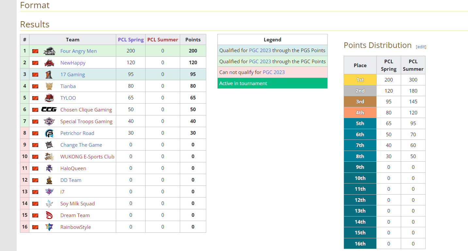This screenshot has height=251, width=468.
Task: Click the Results section heading
Action: point(35,24)
